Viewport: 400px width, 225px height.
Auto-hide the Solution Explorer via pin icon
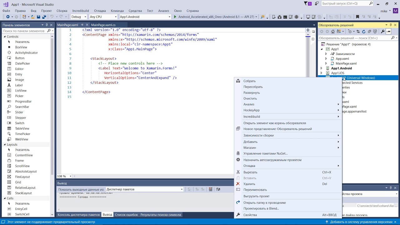pyautogui.click(x=391, y=25)
